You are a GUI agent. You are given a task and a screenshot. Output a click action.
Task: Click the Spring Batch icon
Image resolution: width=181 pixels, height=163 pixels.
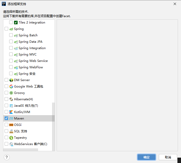16,35
